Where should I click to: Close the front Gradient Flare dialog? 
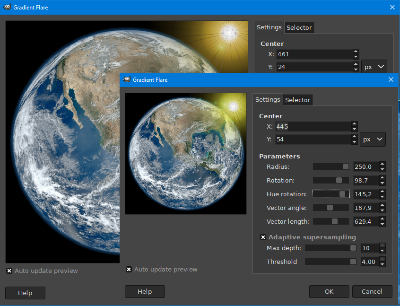[x=391, y=79]
